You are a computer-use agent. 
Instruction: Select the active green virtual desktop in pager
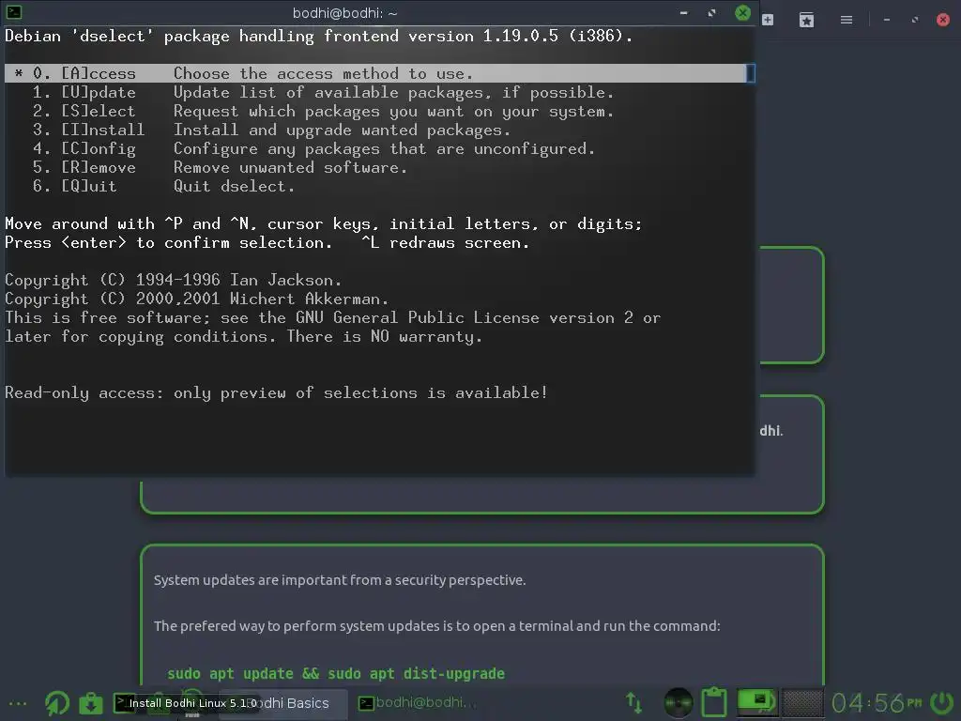(x=757, y=702)
